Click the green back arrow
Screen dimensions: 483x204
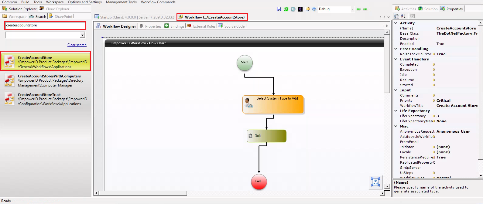[x=358, y=9]
